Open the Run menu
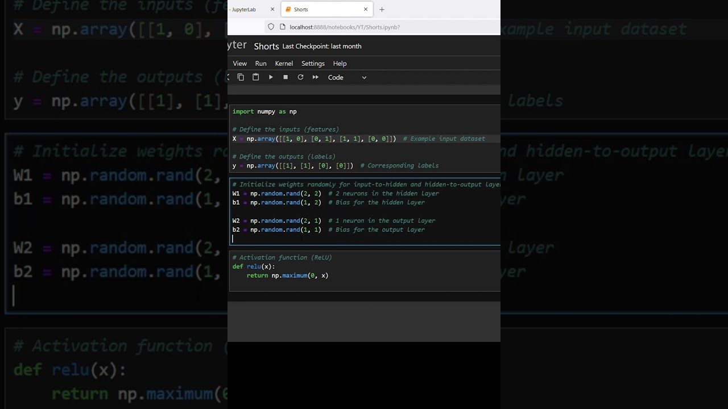 [260, 64]
